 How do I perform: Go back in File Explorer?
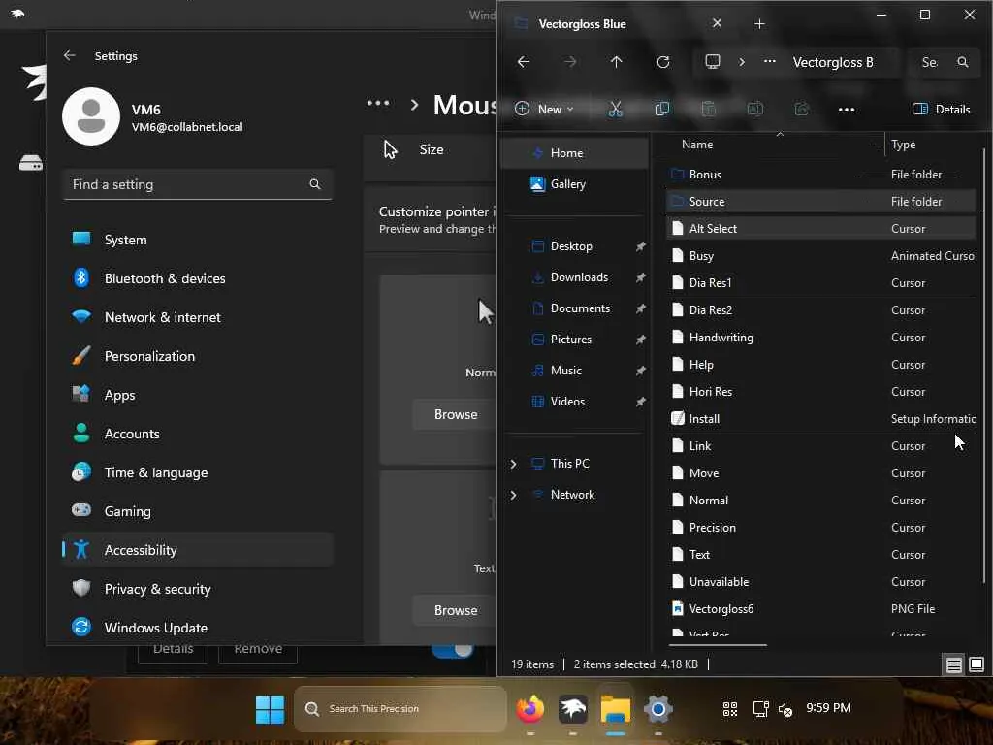(523, 62)
